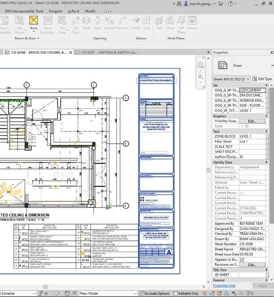Click the zoom region navigation icon
The image size is (274, 297).
[x=200, y=77]
